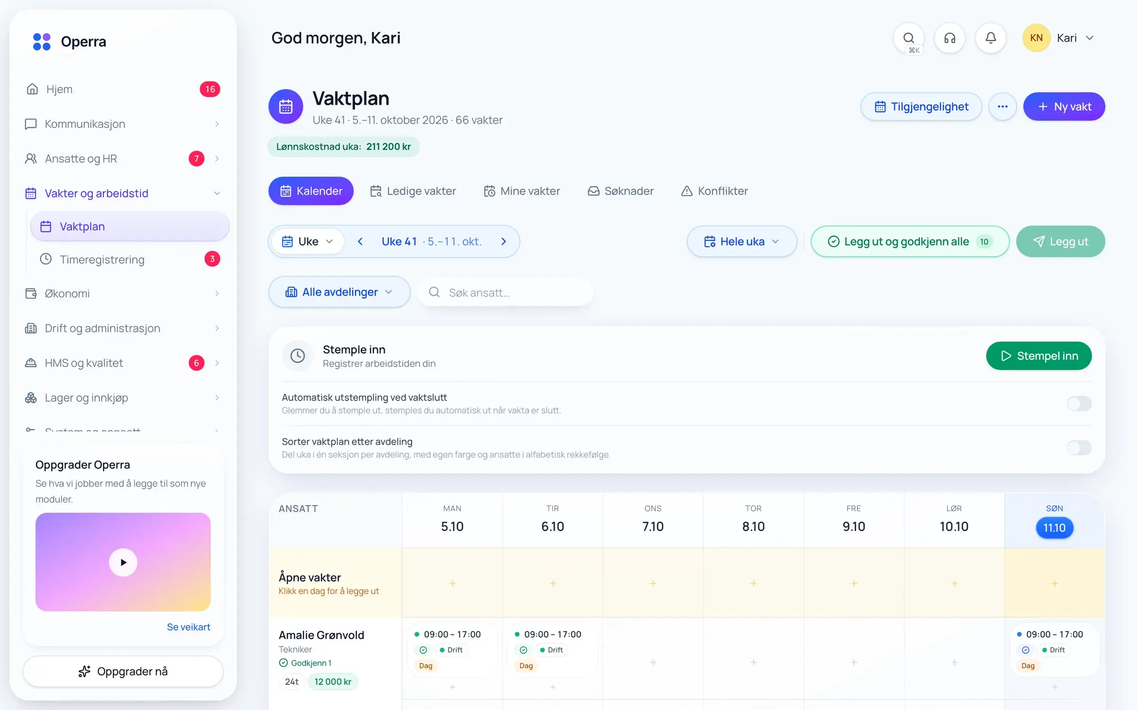Click the Tilgjengelighet button

tap(921, 106)
